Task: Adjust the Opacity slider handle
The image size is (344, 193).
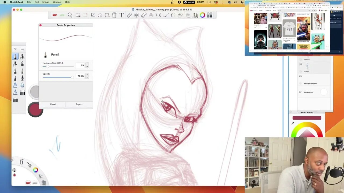Action: [x=72, y=77]
